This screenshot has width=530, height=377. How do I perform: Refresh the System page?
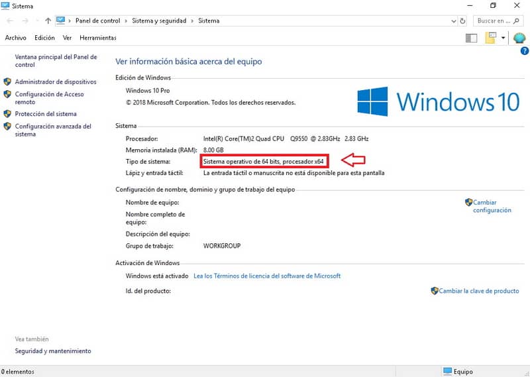coord(462,21)
